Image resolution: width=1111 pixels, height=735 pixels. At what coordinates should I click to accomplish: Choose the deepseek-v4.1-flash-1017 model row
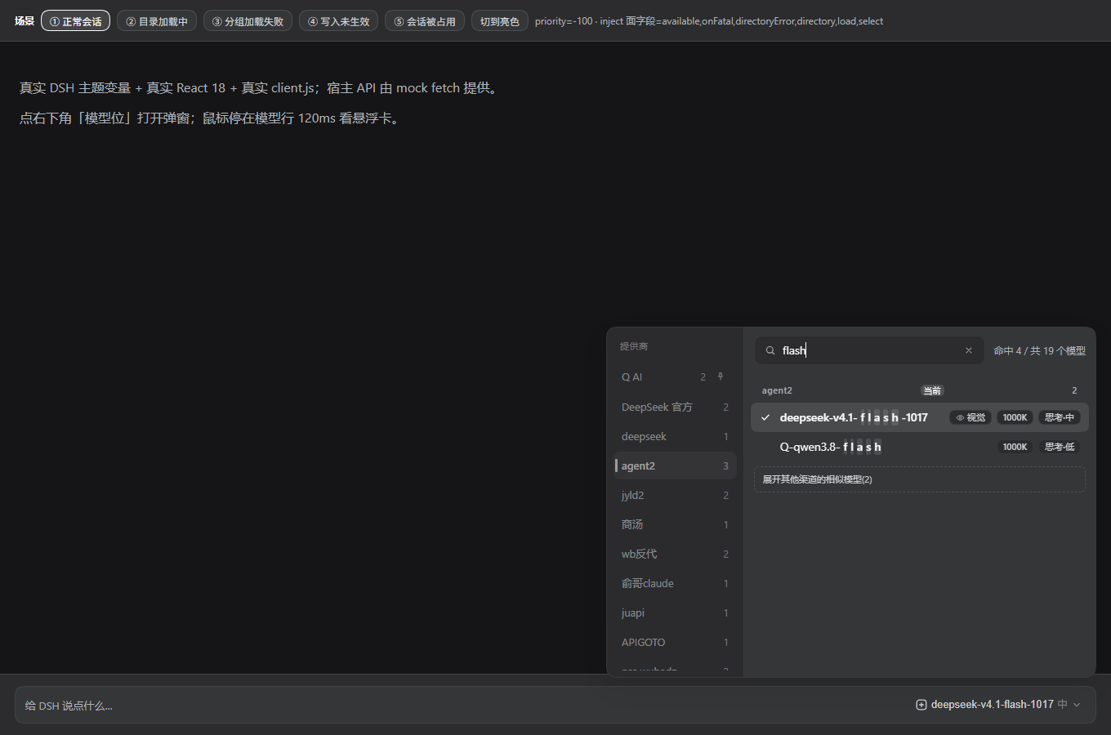click(x=919, y=417)
